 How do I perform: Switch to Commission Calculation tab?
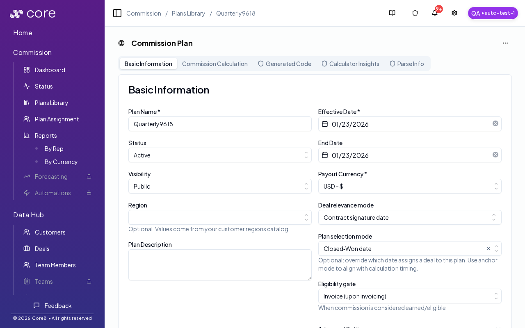[x=215, y=64]
